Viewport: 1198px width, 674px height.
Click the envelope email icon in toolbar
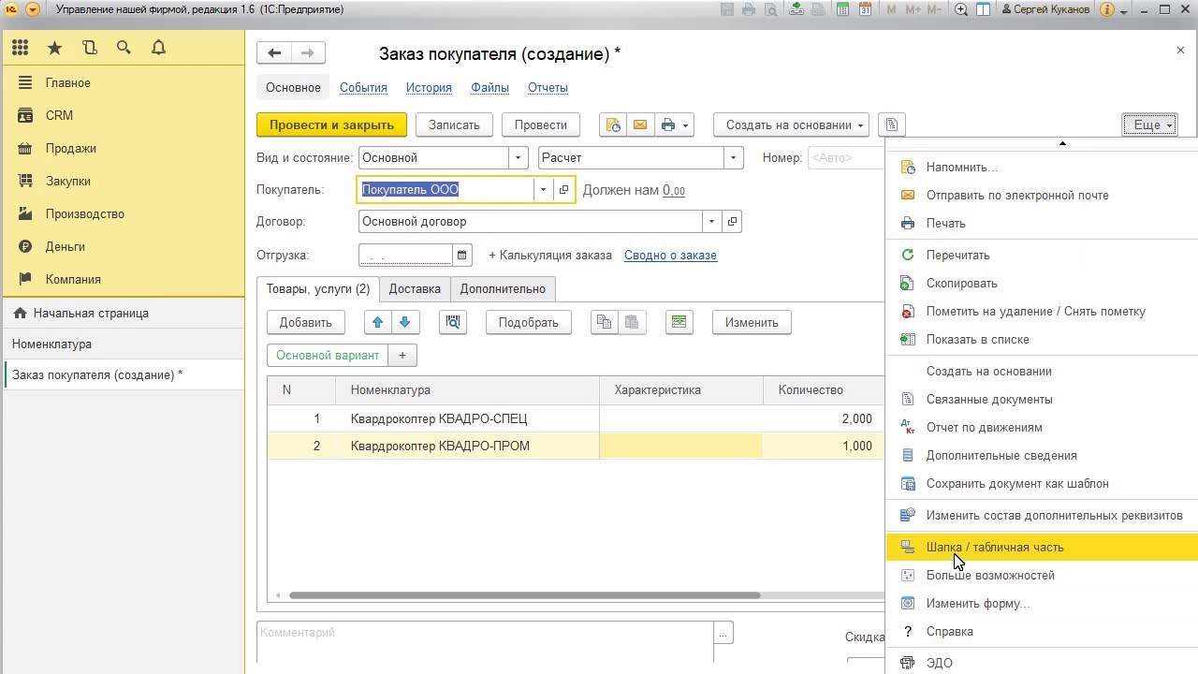(x=640, y=125)
